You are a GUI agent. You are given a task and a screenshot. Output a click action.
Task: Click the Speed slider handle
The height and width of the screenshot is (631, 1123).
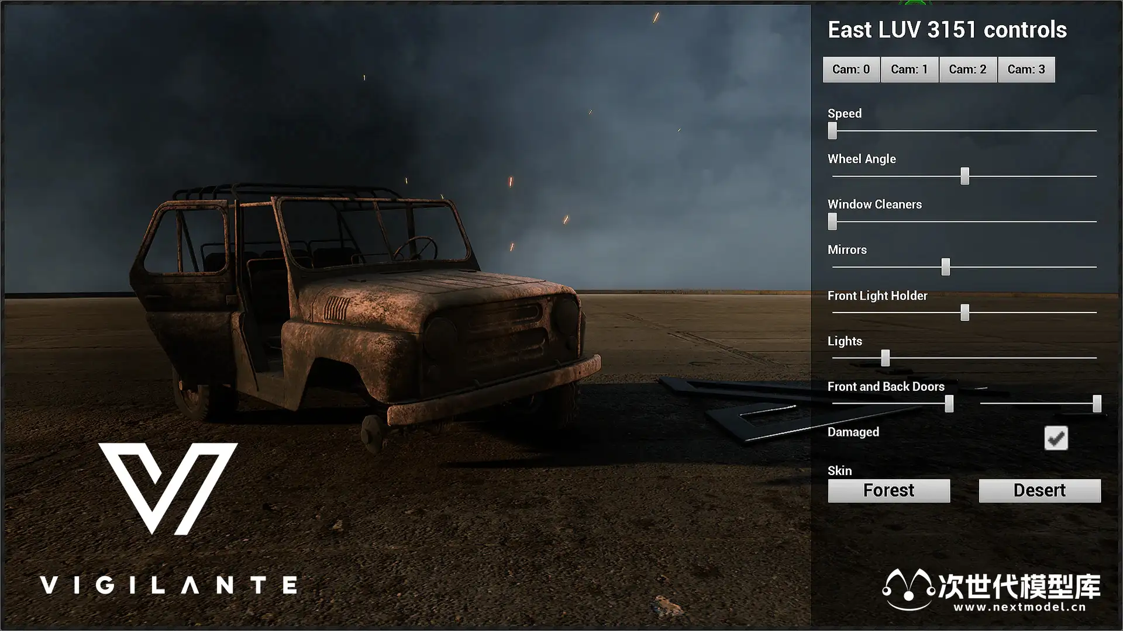(832, 130)
